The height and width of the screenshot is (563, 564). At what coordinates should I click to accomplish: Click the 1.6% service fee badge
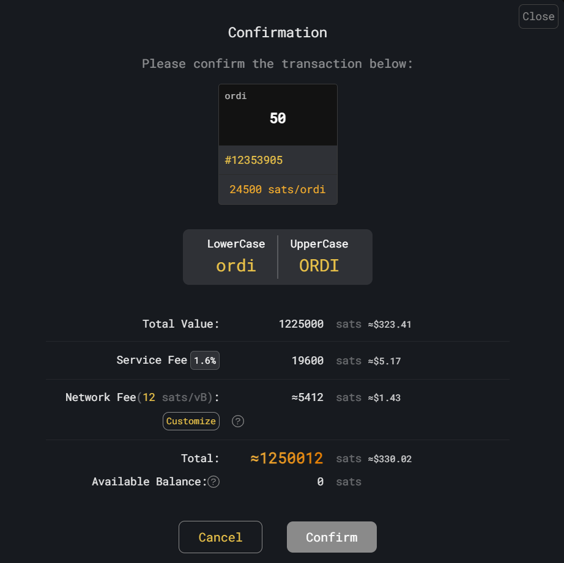pyautogui.click(x=205, y=360)
